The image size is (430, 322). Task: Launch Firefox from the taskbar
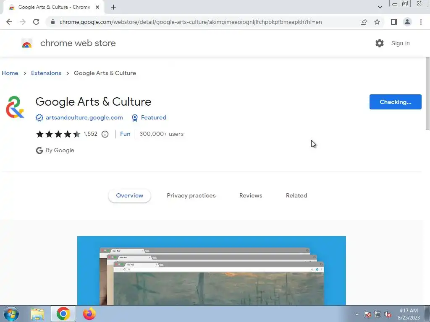89,314
